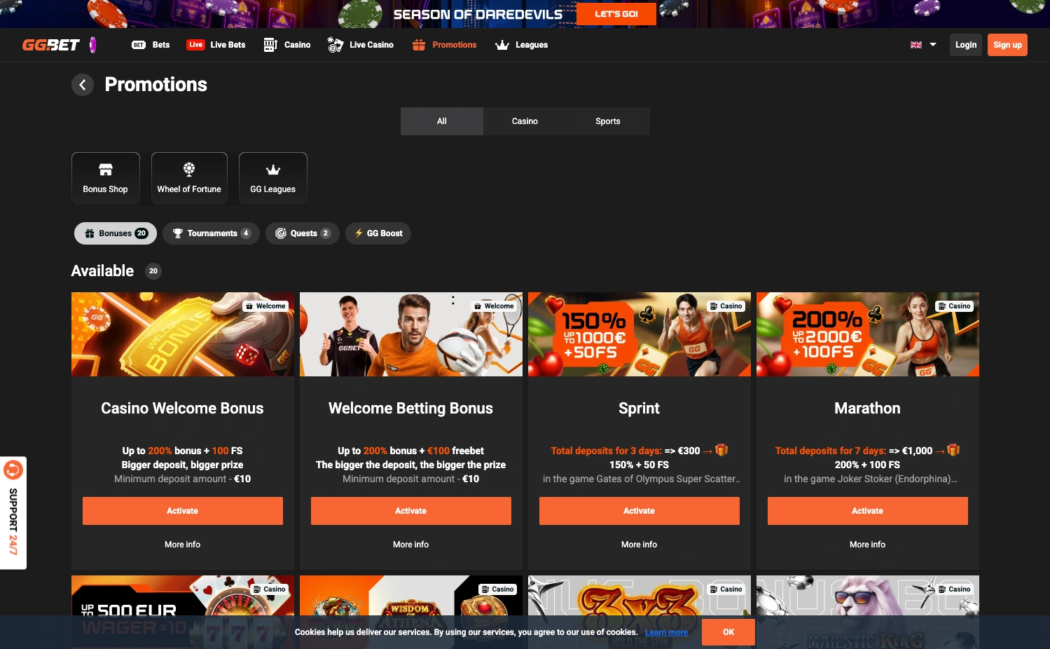Open the 500 EUR Wager x10 banner
1050x649 pixels.
click(183, 612)
